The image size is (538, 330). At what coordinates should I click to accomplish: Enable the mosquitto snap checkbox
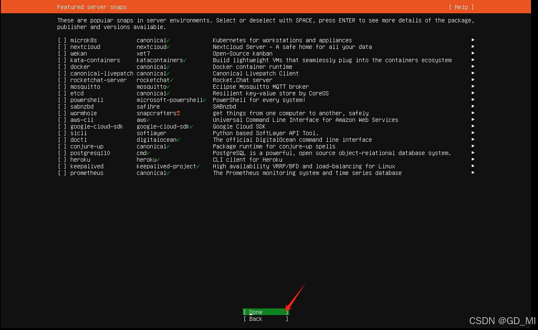click(x=62, y=87)
